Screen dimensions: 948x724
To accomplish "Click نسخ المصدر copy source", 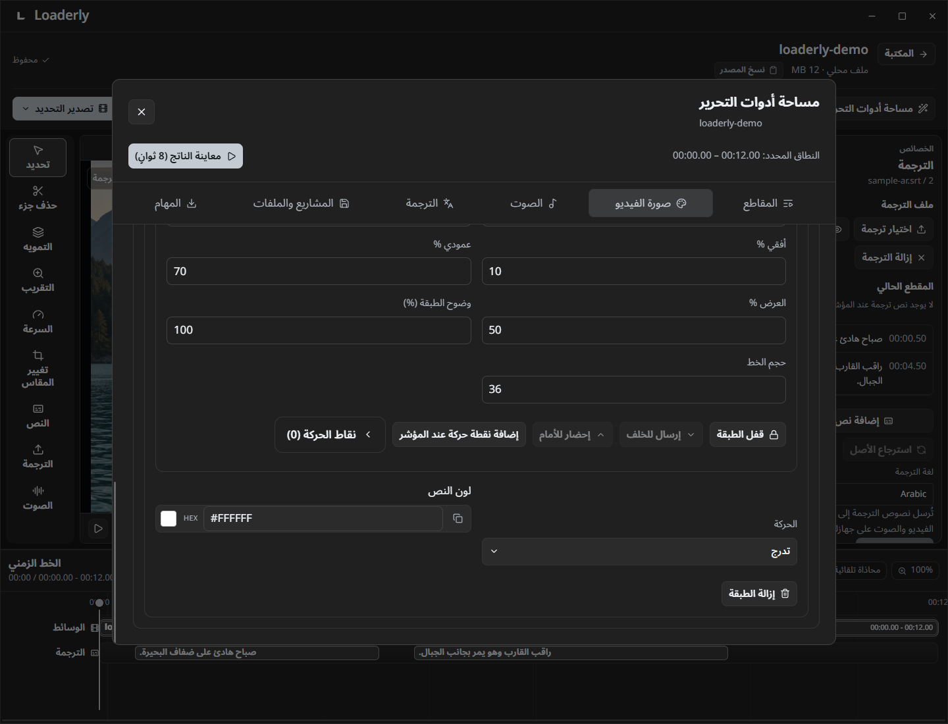I will click(x=748, y=70).
